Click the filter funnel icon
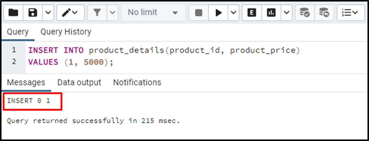 click(97, 13)
